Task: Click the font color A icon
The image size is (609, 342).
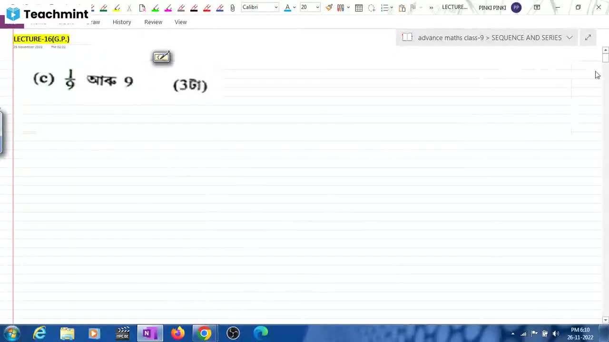Action: tap(287, 8)
